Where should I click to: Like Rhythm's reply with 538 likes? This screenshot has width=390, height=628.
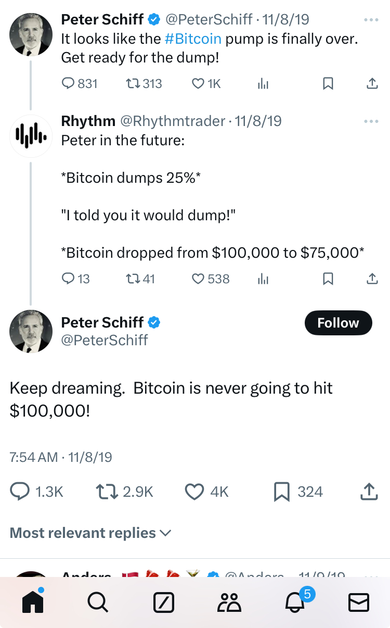(x=198, y=279)
